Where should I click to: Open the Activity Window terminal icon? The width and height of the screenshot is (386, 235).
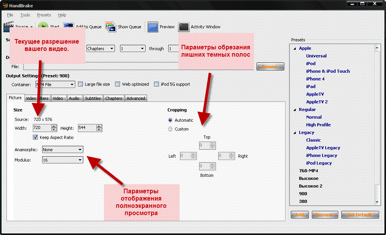tap(184, 27)
